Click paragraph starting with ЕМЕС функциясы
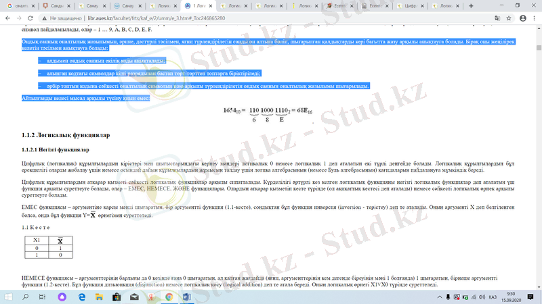 (x=268, y=211)
